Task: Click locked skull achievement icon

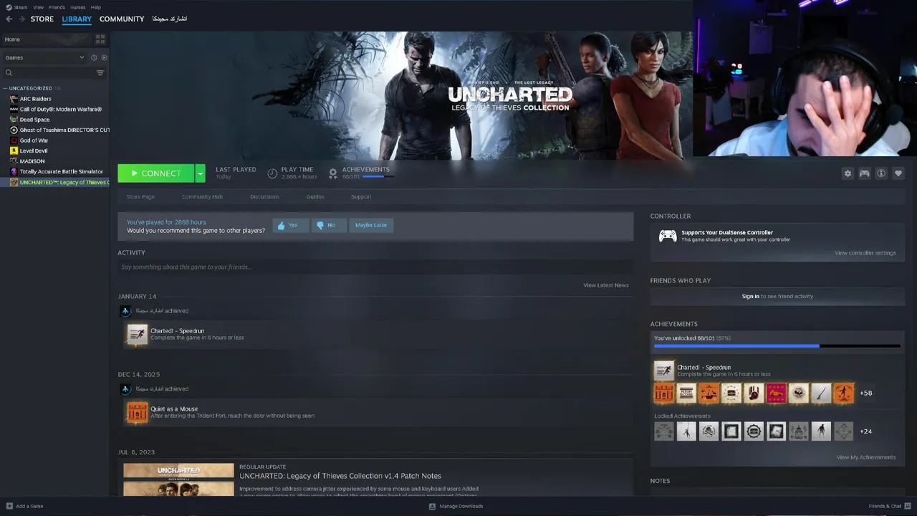Action: (709, 431)
